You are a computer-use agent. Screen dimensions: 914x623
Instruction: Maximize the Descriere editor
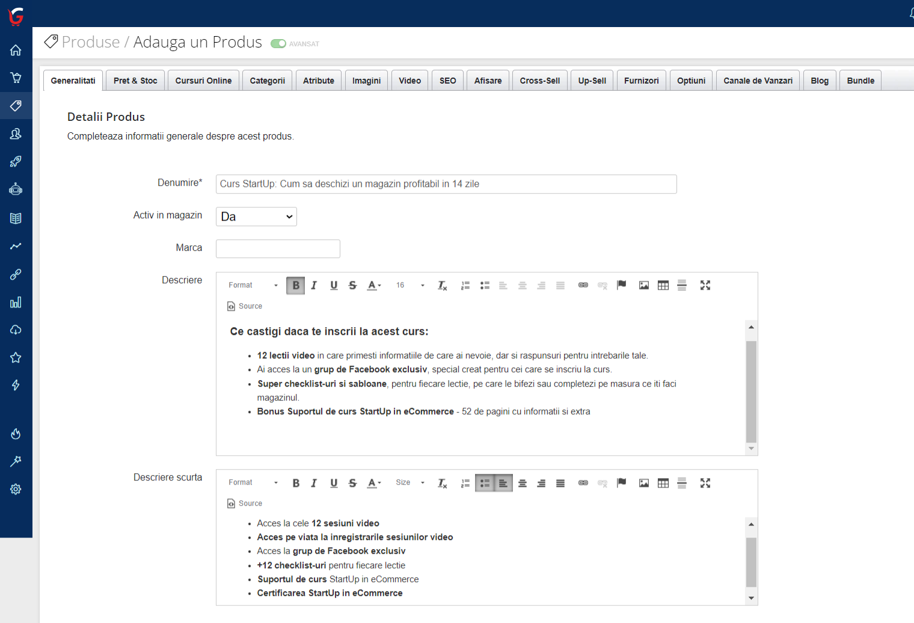pos(705,285)
